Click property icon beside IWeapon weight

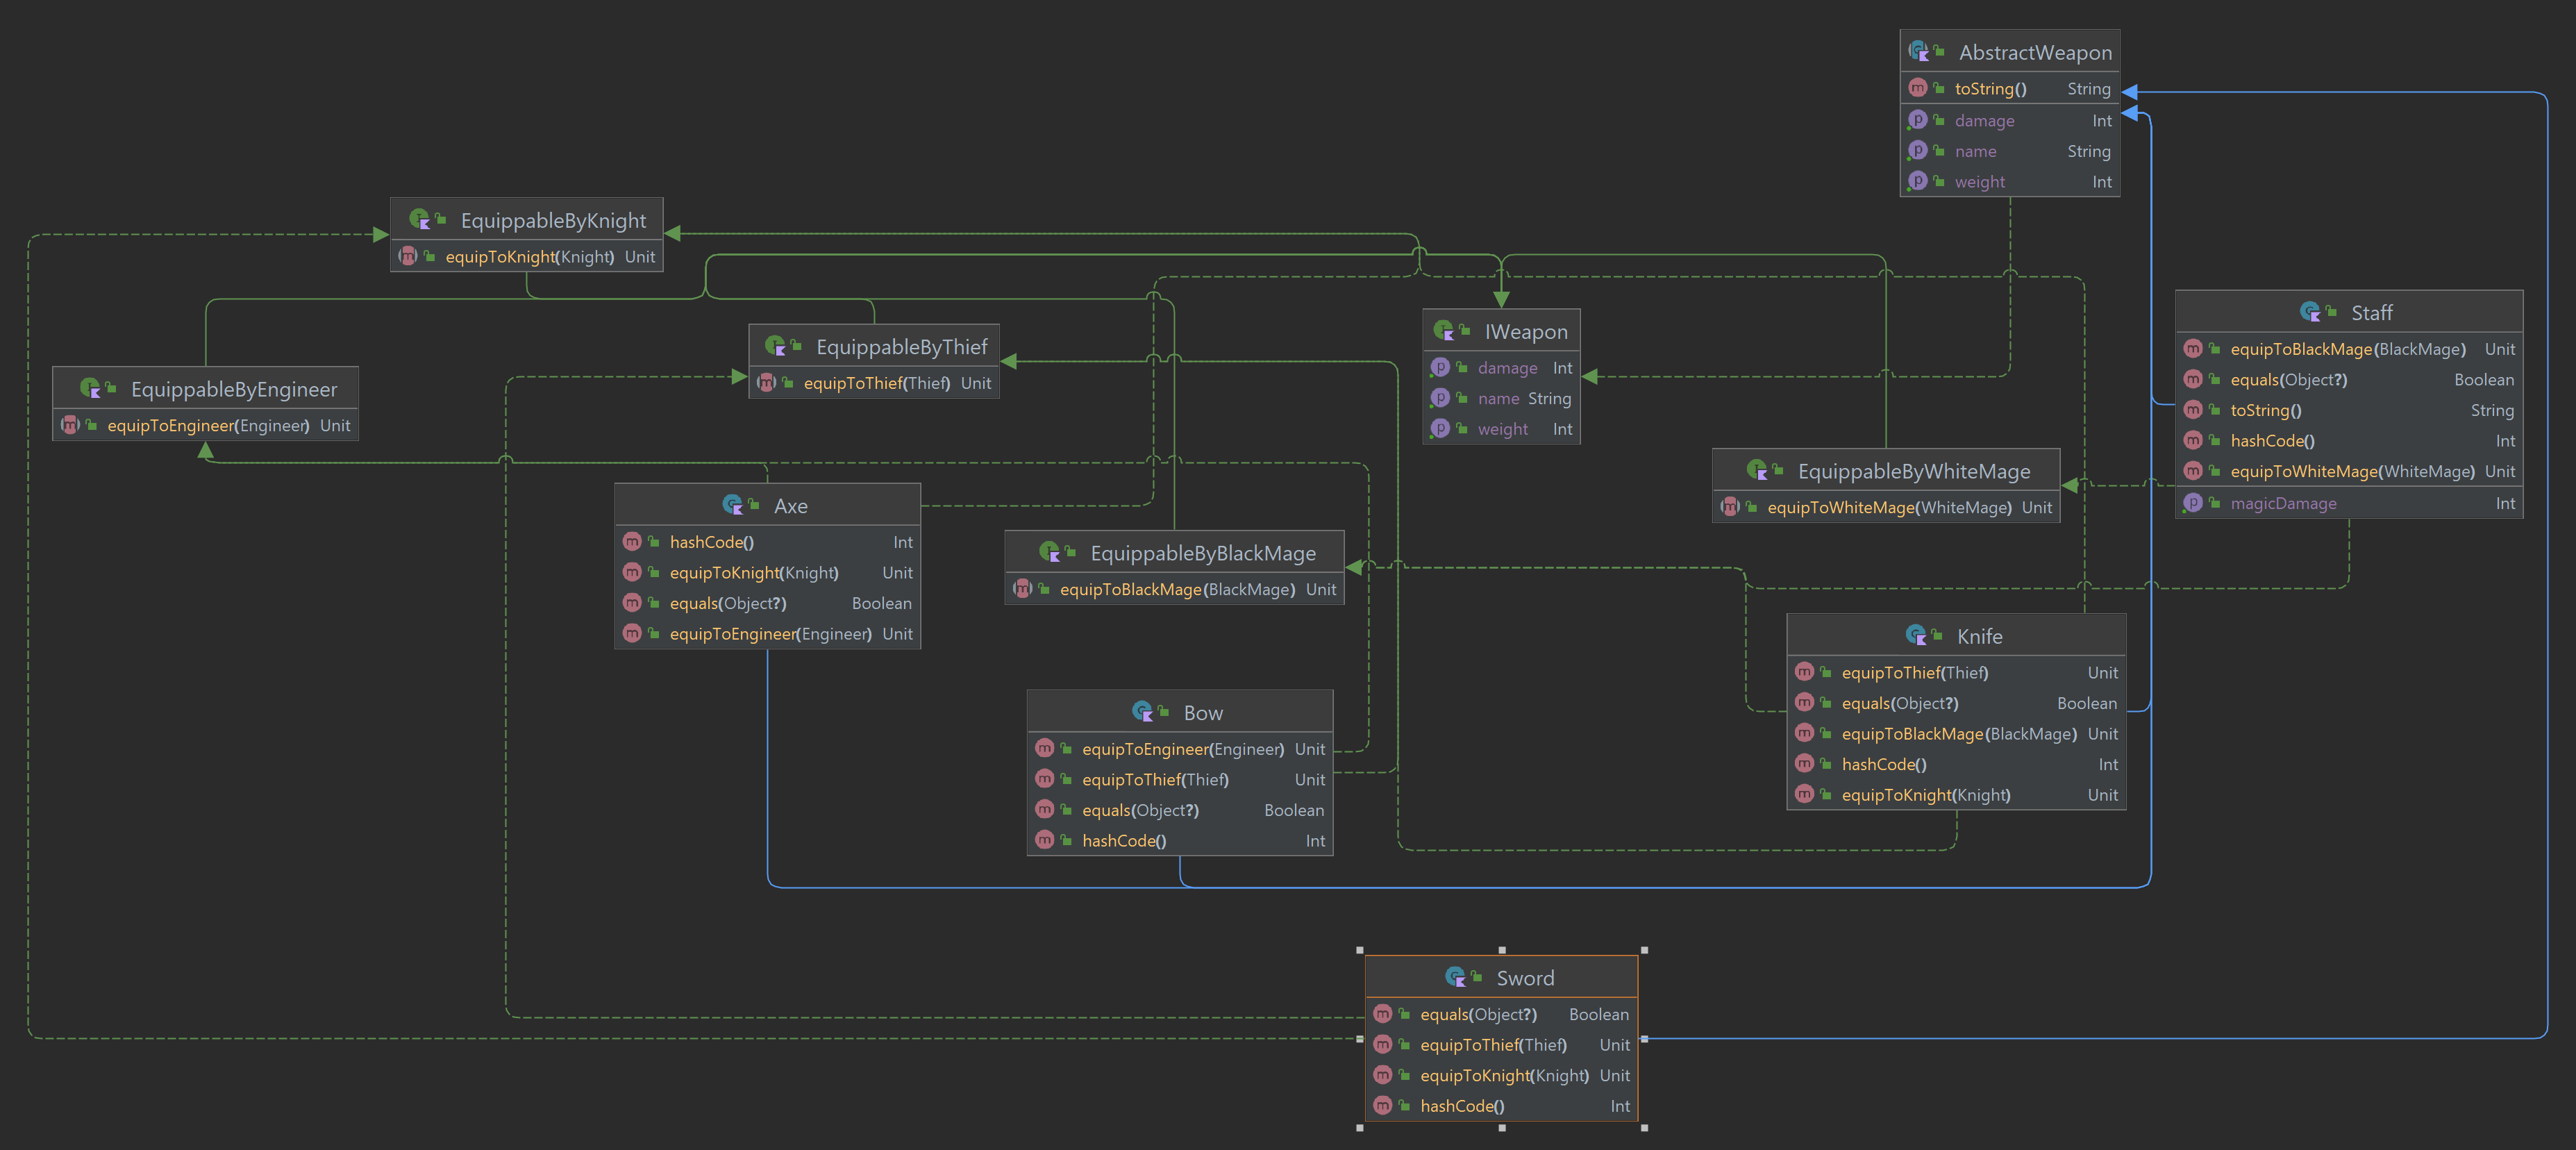point(1440,428)
